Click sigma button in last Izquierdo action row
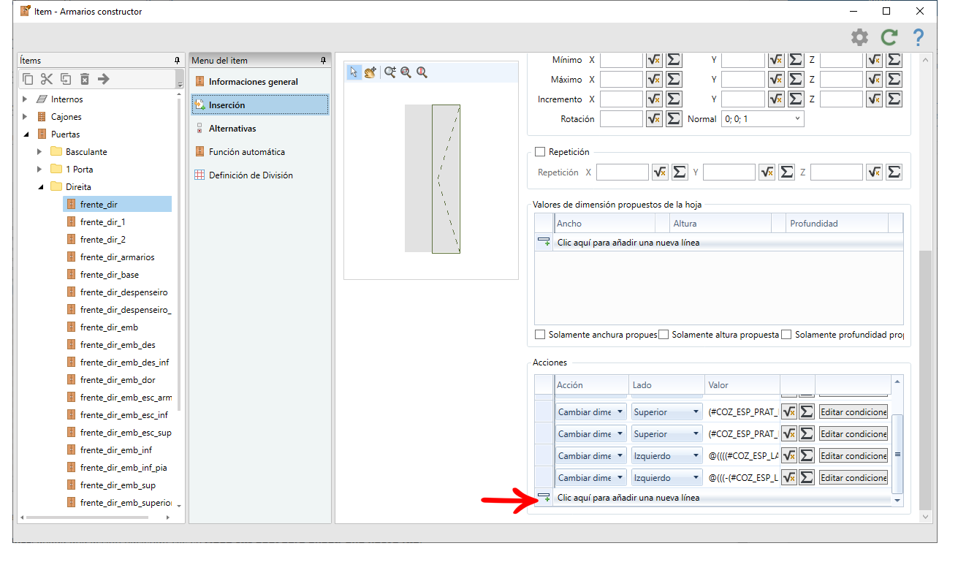 [807, 477]
